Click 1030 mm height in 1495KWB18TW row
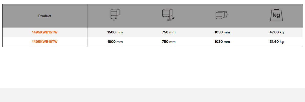This screenshot has height=102, width=305. pos(222,42)
